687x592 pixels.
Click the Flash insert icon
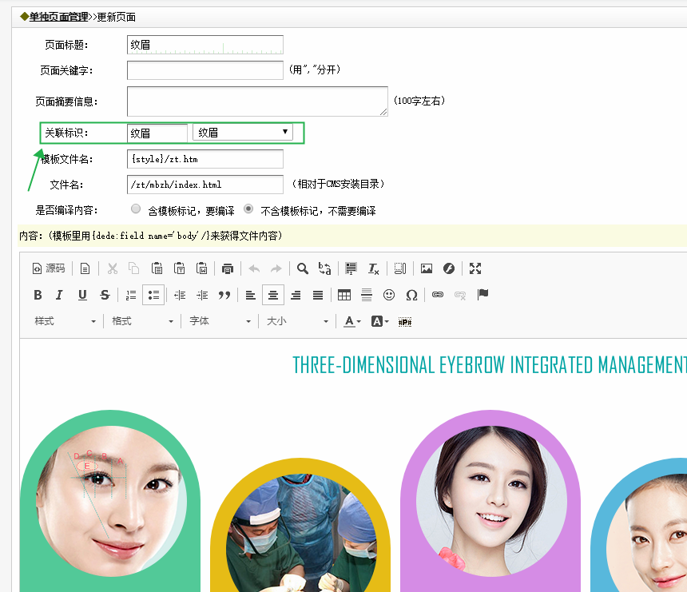[x=449, y=268]
